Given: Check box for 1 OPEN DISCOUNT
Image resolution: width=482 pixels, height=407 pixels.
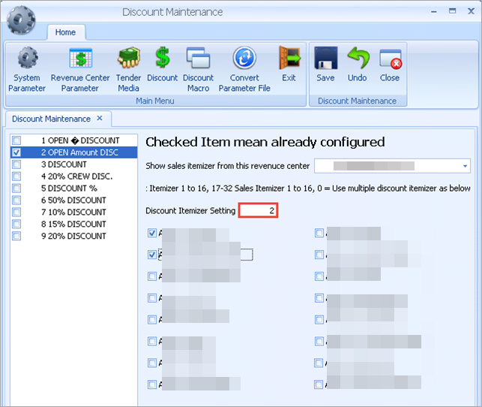Looking at the screenshot, I should tap(16, 140).
